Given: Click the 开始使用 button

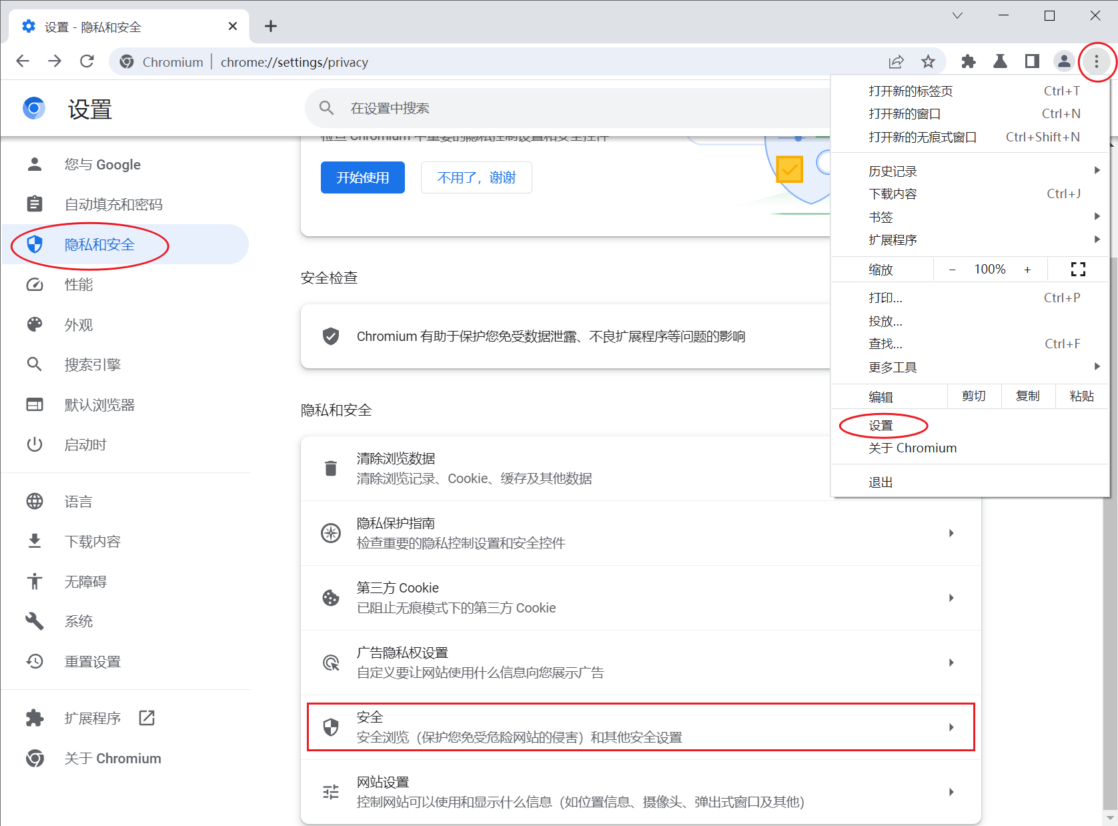Looking at the screenshot, I should click(362, 177).
